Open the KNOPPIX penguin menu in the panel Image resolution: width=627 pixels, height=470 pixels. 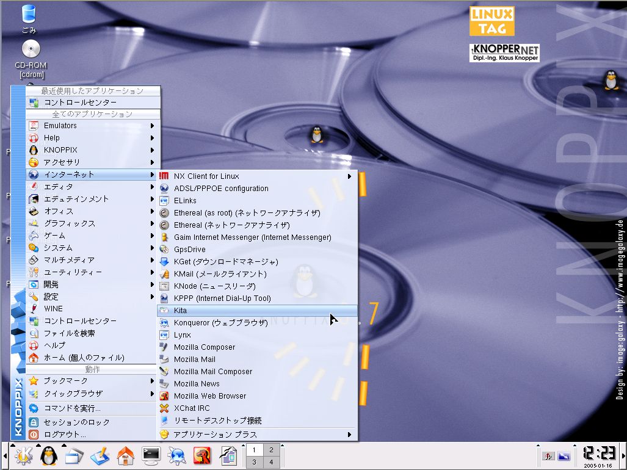click(x=49, y=456)
